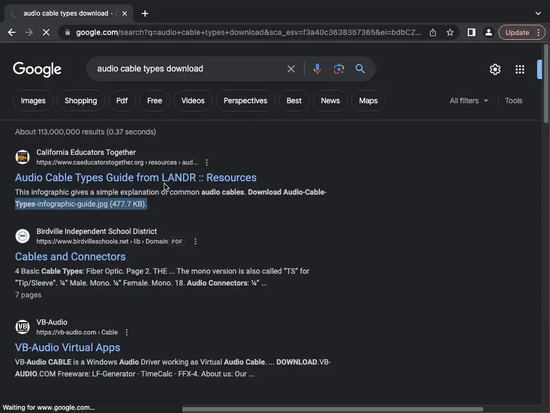Apply the Best filter chip
The width and height of the screenshot is (550, 413).
pos(294,101)
